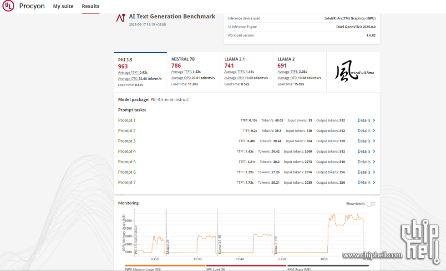This screenshot has height=271, width=446.
Task: Click 'Input tokens: 654' in Prompt 3 row
Action: pyautogui.click(x=299, y=141)
